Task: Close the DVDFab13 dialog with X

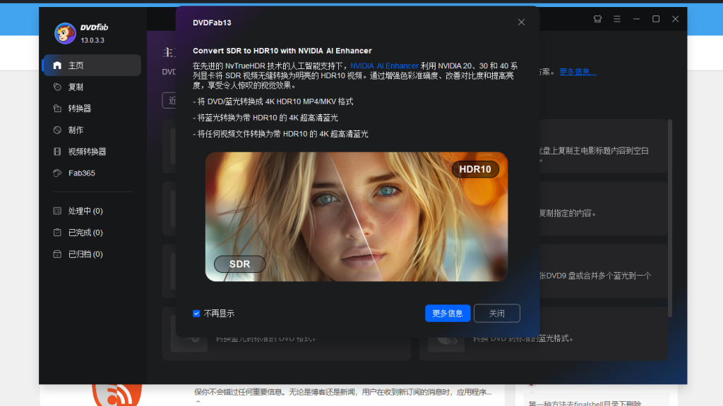Action: point(521,22)
